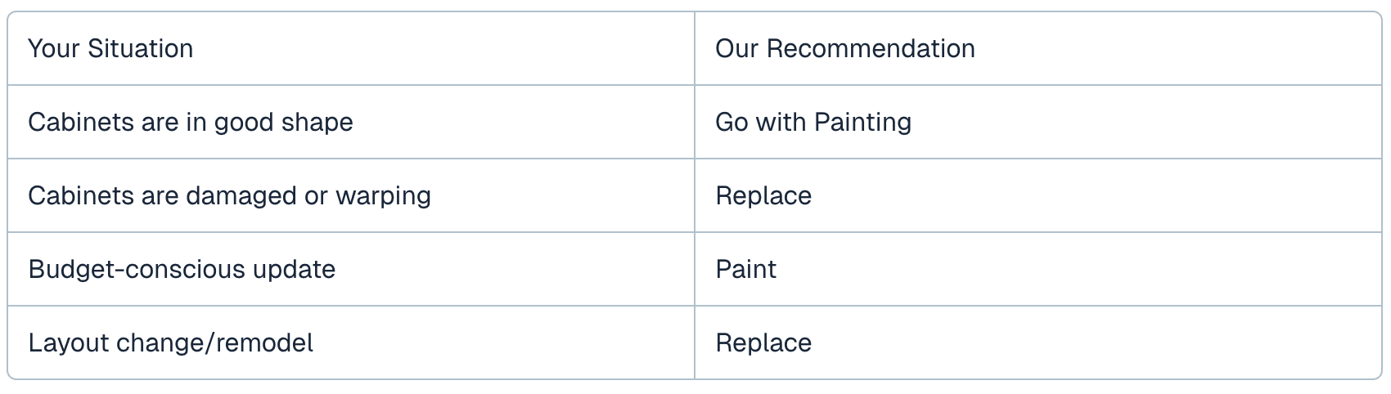Click the word 'Painting'
The width and height of the screenshot is (1391, 394).
(862, 123)
